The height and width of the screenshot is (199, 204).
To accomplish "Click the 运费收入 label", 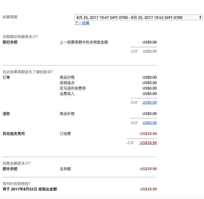I will click(67, 94).
